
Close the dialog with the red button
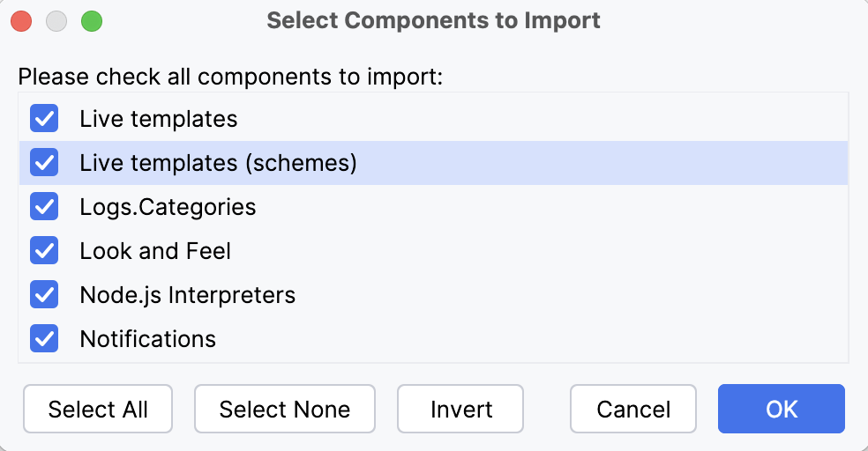pyautogui.click(x=21, y=20)
